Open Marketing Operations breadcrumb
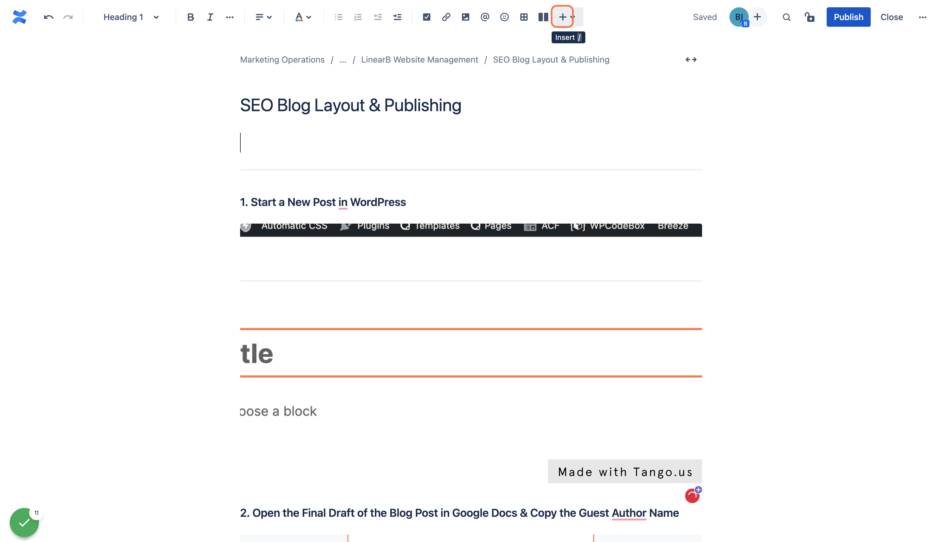This screenshot has width=947, height=542. point(282,60)
